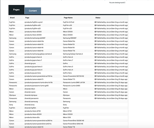The height and width of the screenshot is (128, 154).
Task: Click the /brands/fujifilm page path
Action: click(x=30, y=108)
